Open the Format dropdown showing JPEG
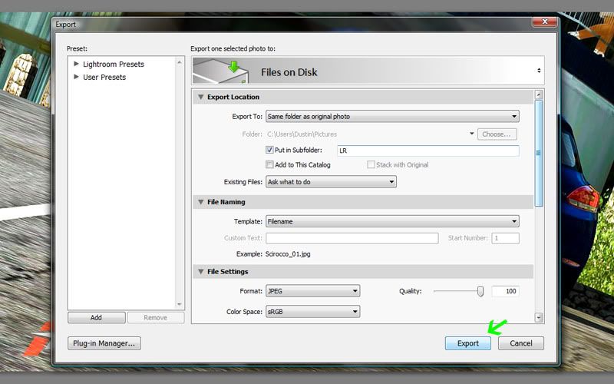This screenshot has height=384, width=614. (313, 291)
